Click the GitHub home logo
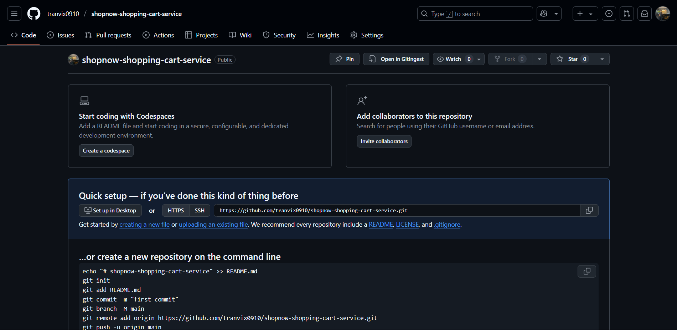The height and width of the screenshot is (330, 677). coord(33,14)
